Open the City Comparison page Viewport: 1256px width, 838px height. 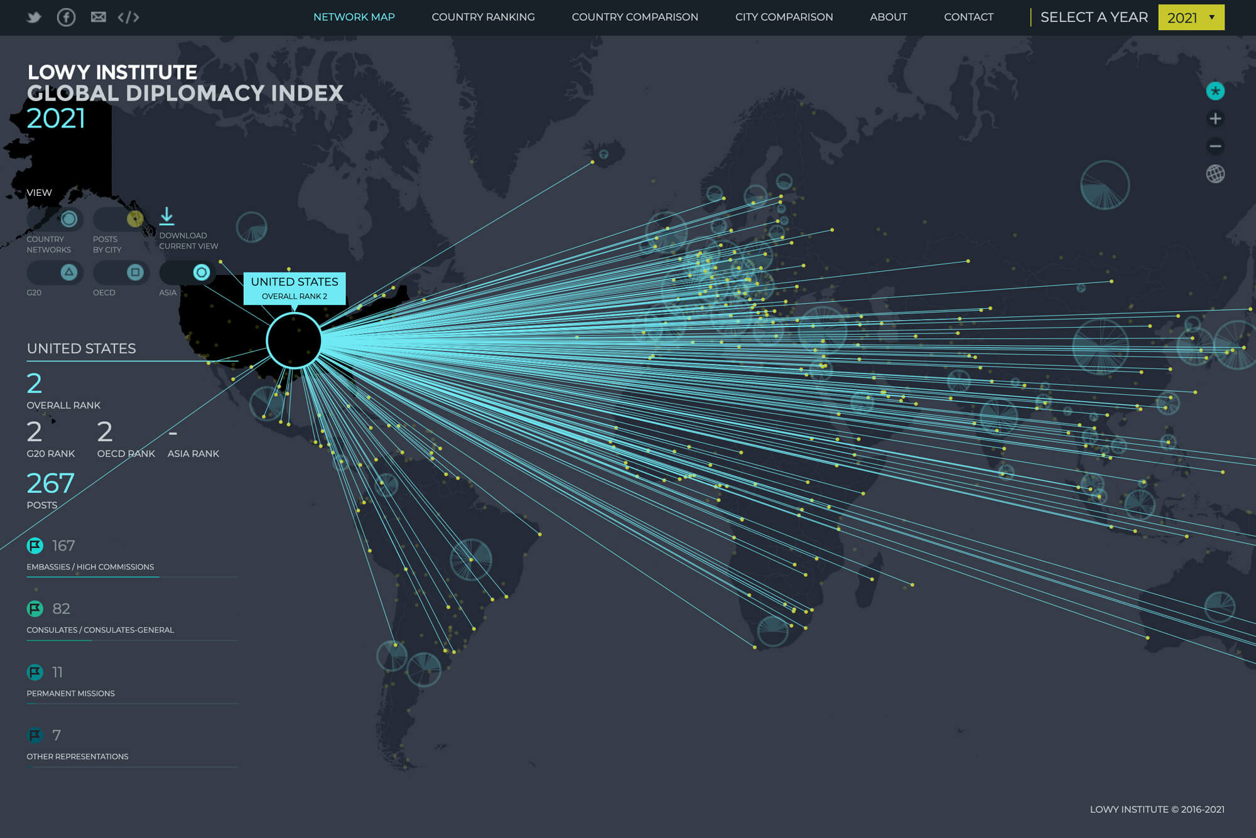tap(784, 17)
